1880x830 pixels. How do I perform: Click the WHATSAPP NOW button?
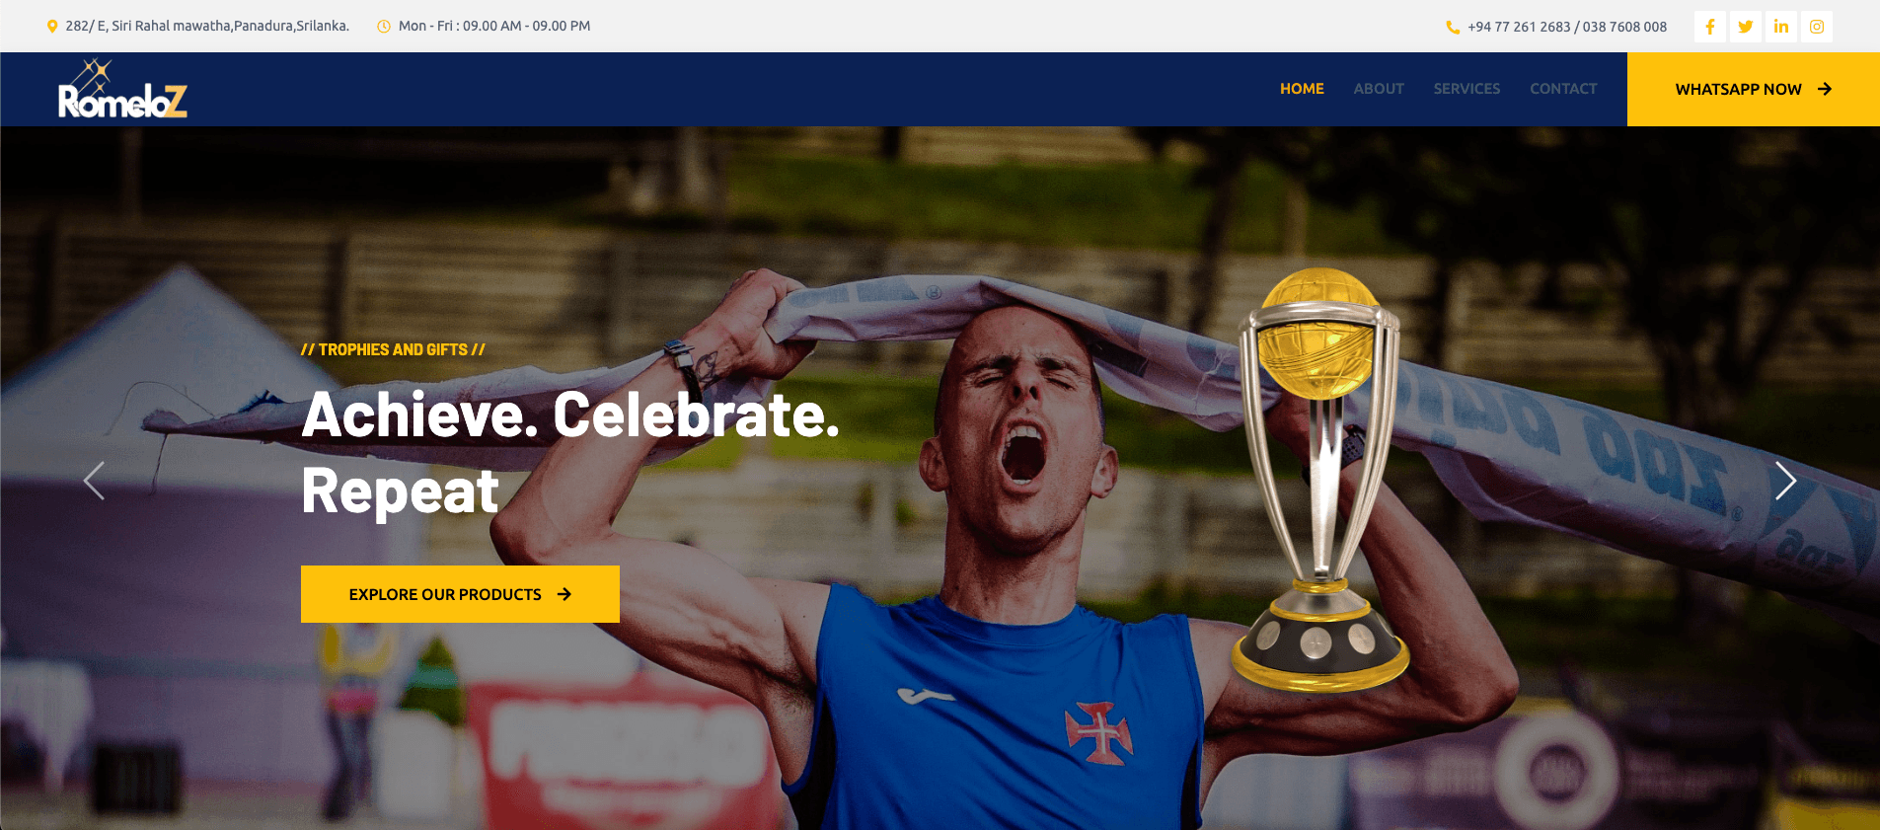click(1754, 89)
